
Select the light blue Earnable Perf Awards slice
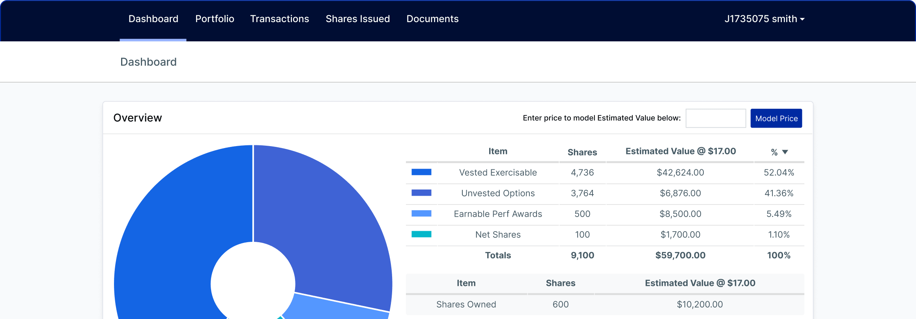tap(335, 309)
